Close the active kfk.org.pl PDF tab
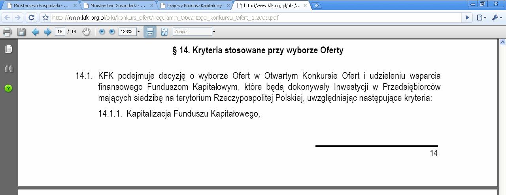This screenshot has width=506, height=195. point(305,6)
